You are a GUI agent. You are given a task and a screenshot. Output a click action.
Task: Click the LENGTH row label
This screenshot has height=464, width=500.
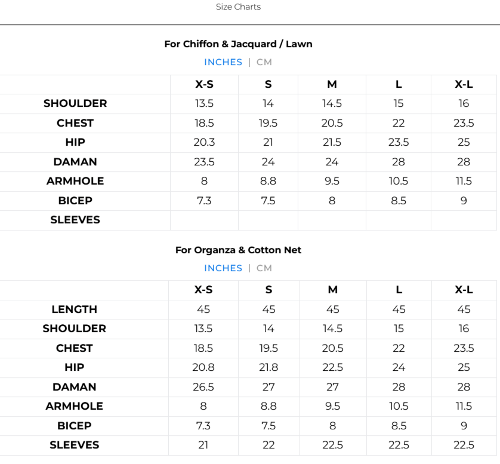[x=75, y=309]
